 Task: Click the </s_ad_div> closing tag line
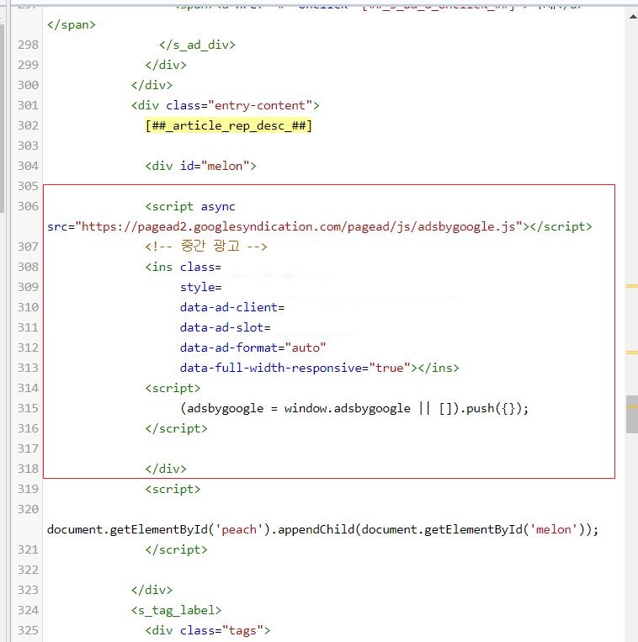(198, 45)
